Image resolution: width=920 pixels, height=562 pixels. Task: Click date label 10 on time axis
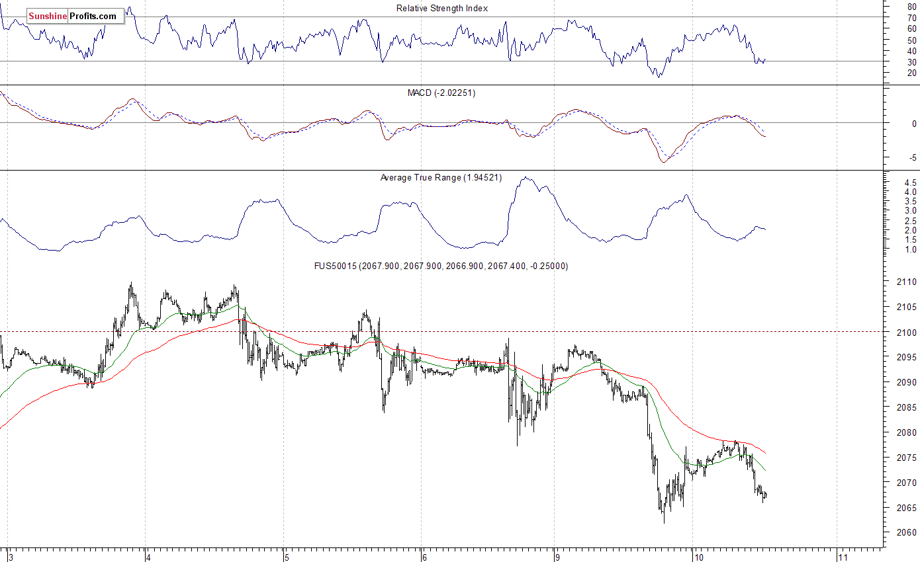click(699, 557)
